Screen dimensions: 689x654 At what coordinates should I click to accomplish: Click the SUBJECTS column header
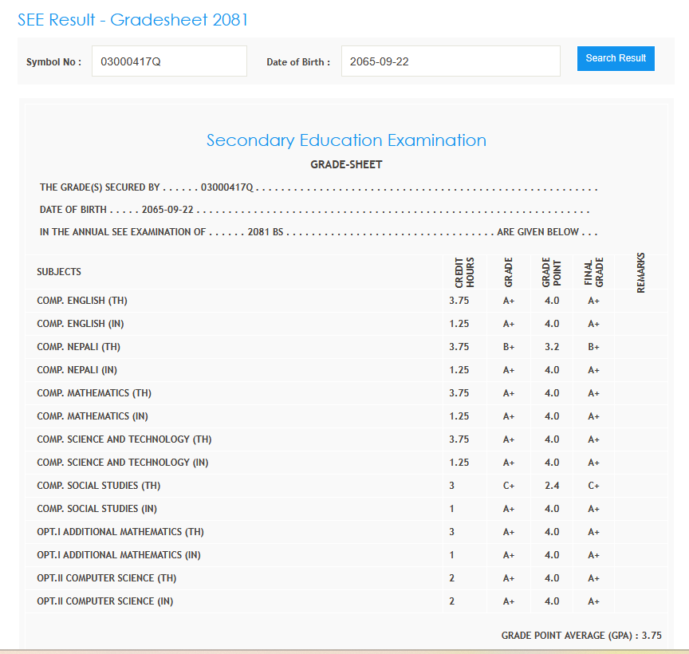coord(59,272)
